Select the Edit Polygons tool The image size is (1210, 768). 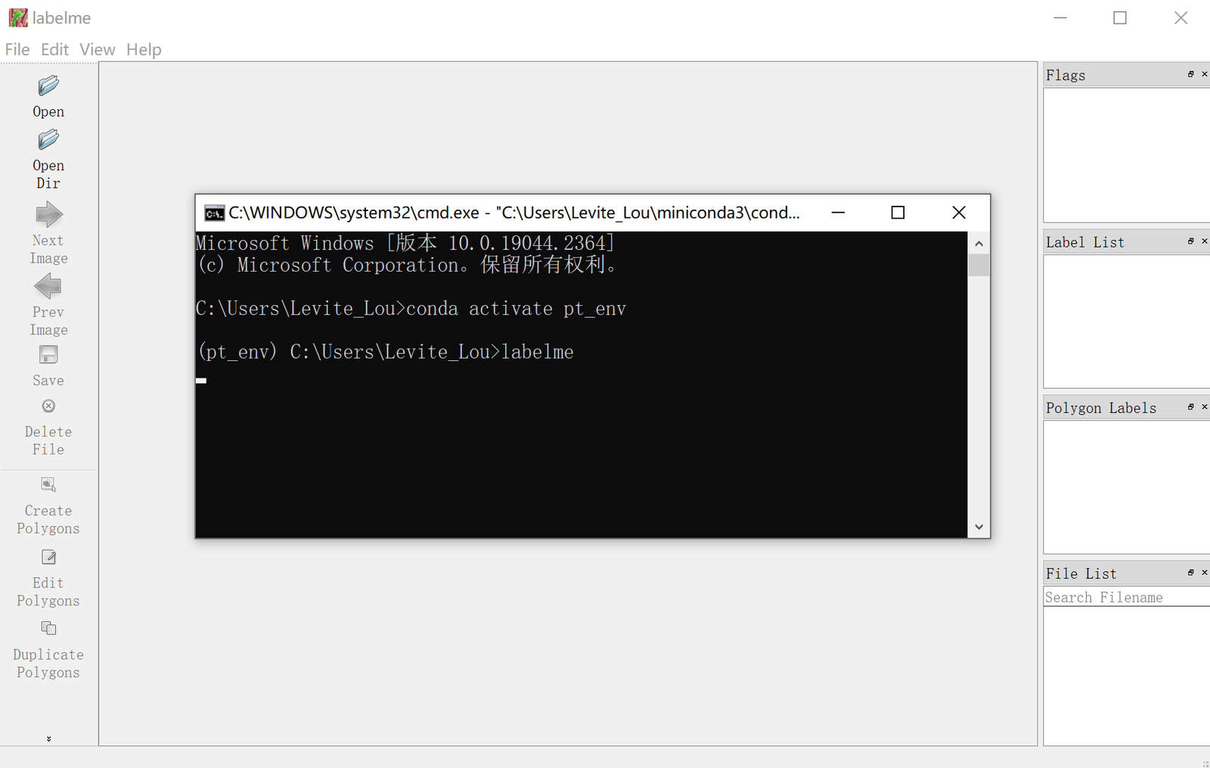[x=48, y=557]
